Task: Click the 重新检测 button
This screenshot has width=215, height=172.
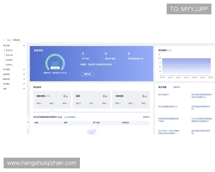Action: (x=87, y=74)
